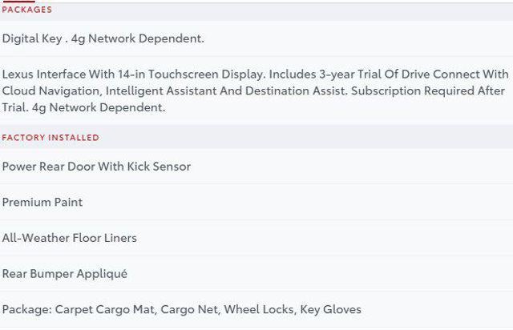The width and height of the screenshot is (513, 330).
Task: Click the PACKAGES section header
Action: (27, 10)
